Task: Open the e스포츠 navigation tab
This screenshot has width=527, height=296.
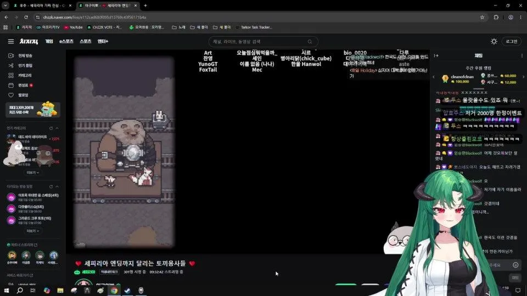Action: point(66,41)
